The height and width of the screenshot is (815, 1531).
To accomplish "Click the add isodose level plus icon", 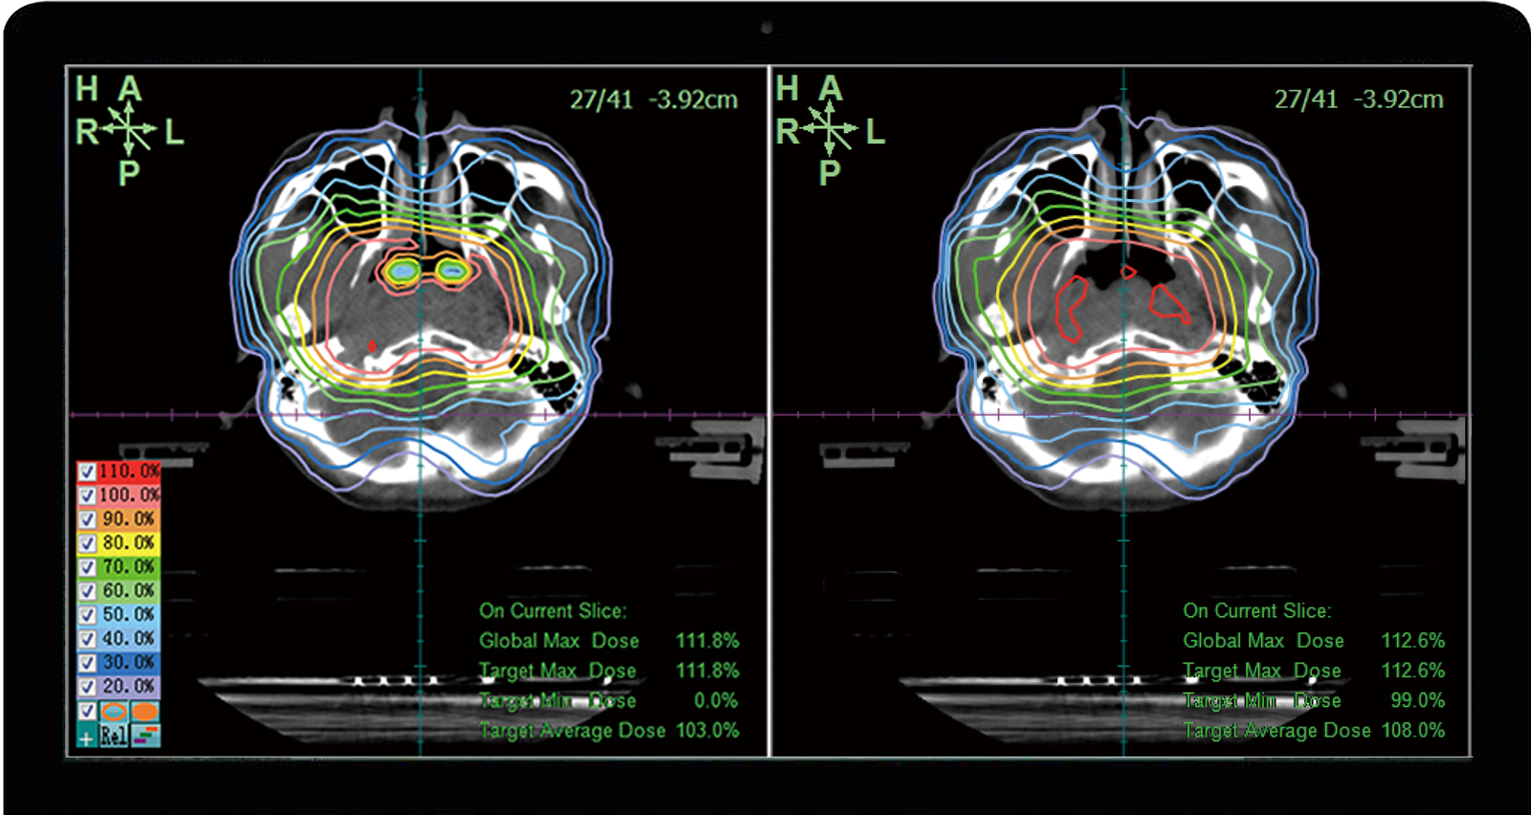I will pos(86,737).
